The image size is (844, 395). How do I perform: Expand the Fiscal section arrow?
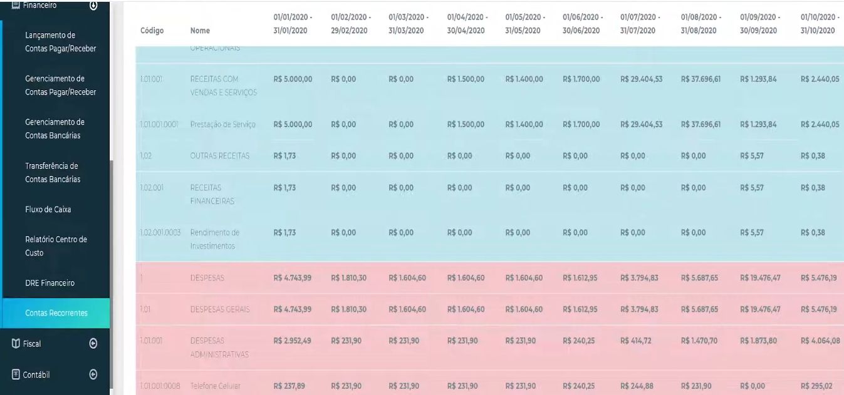[93, 343]
